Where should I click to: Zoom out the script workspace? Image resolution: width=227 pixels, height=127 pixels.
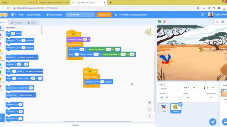coord(150,109)
